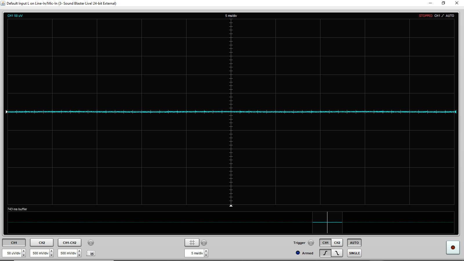
Task: Click the CH1 50 uV/div value field
Action: click(12, 253)
